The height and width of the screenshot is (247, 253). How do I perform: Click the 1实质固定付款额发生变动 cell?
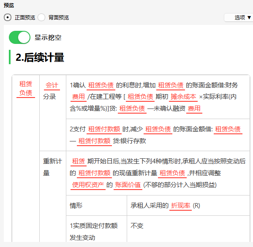click(x=94, y=232)
